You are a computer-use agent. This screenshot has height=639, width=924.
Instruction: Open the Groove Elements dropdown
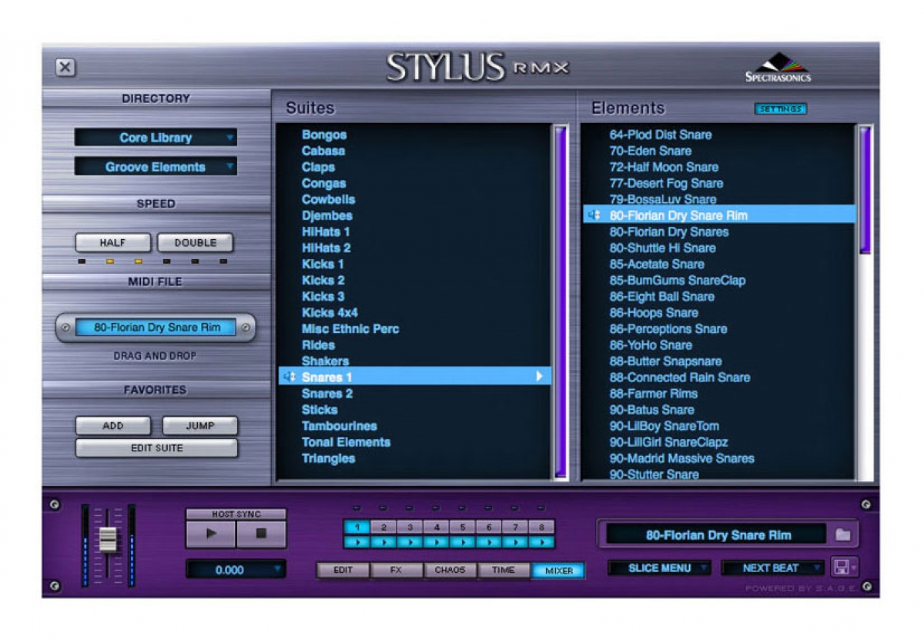pyautogui.click(x=156, y=167)
